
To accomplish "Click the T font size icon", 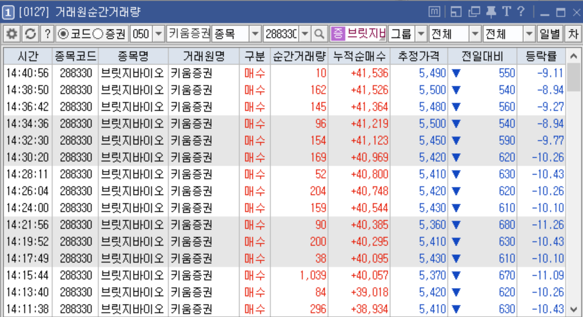I will click(506, 12).
